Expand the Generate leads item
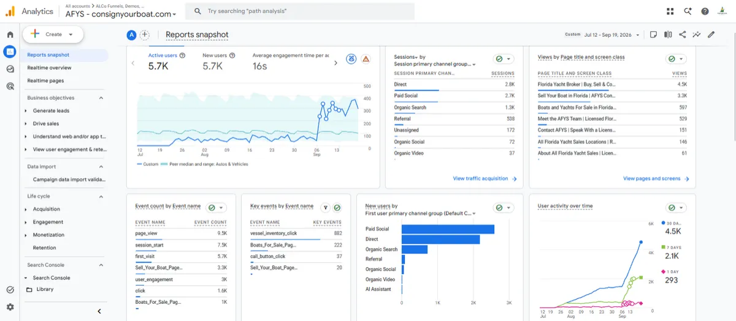This screenshot has height=321, width=736. click(x=26, y=111)
